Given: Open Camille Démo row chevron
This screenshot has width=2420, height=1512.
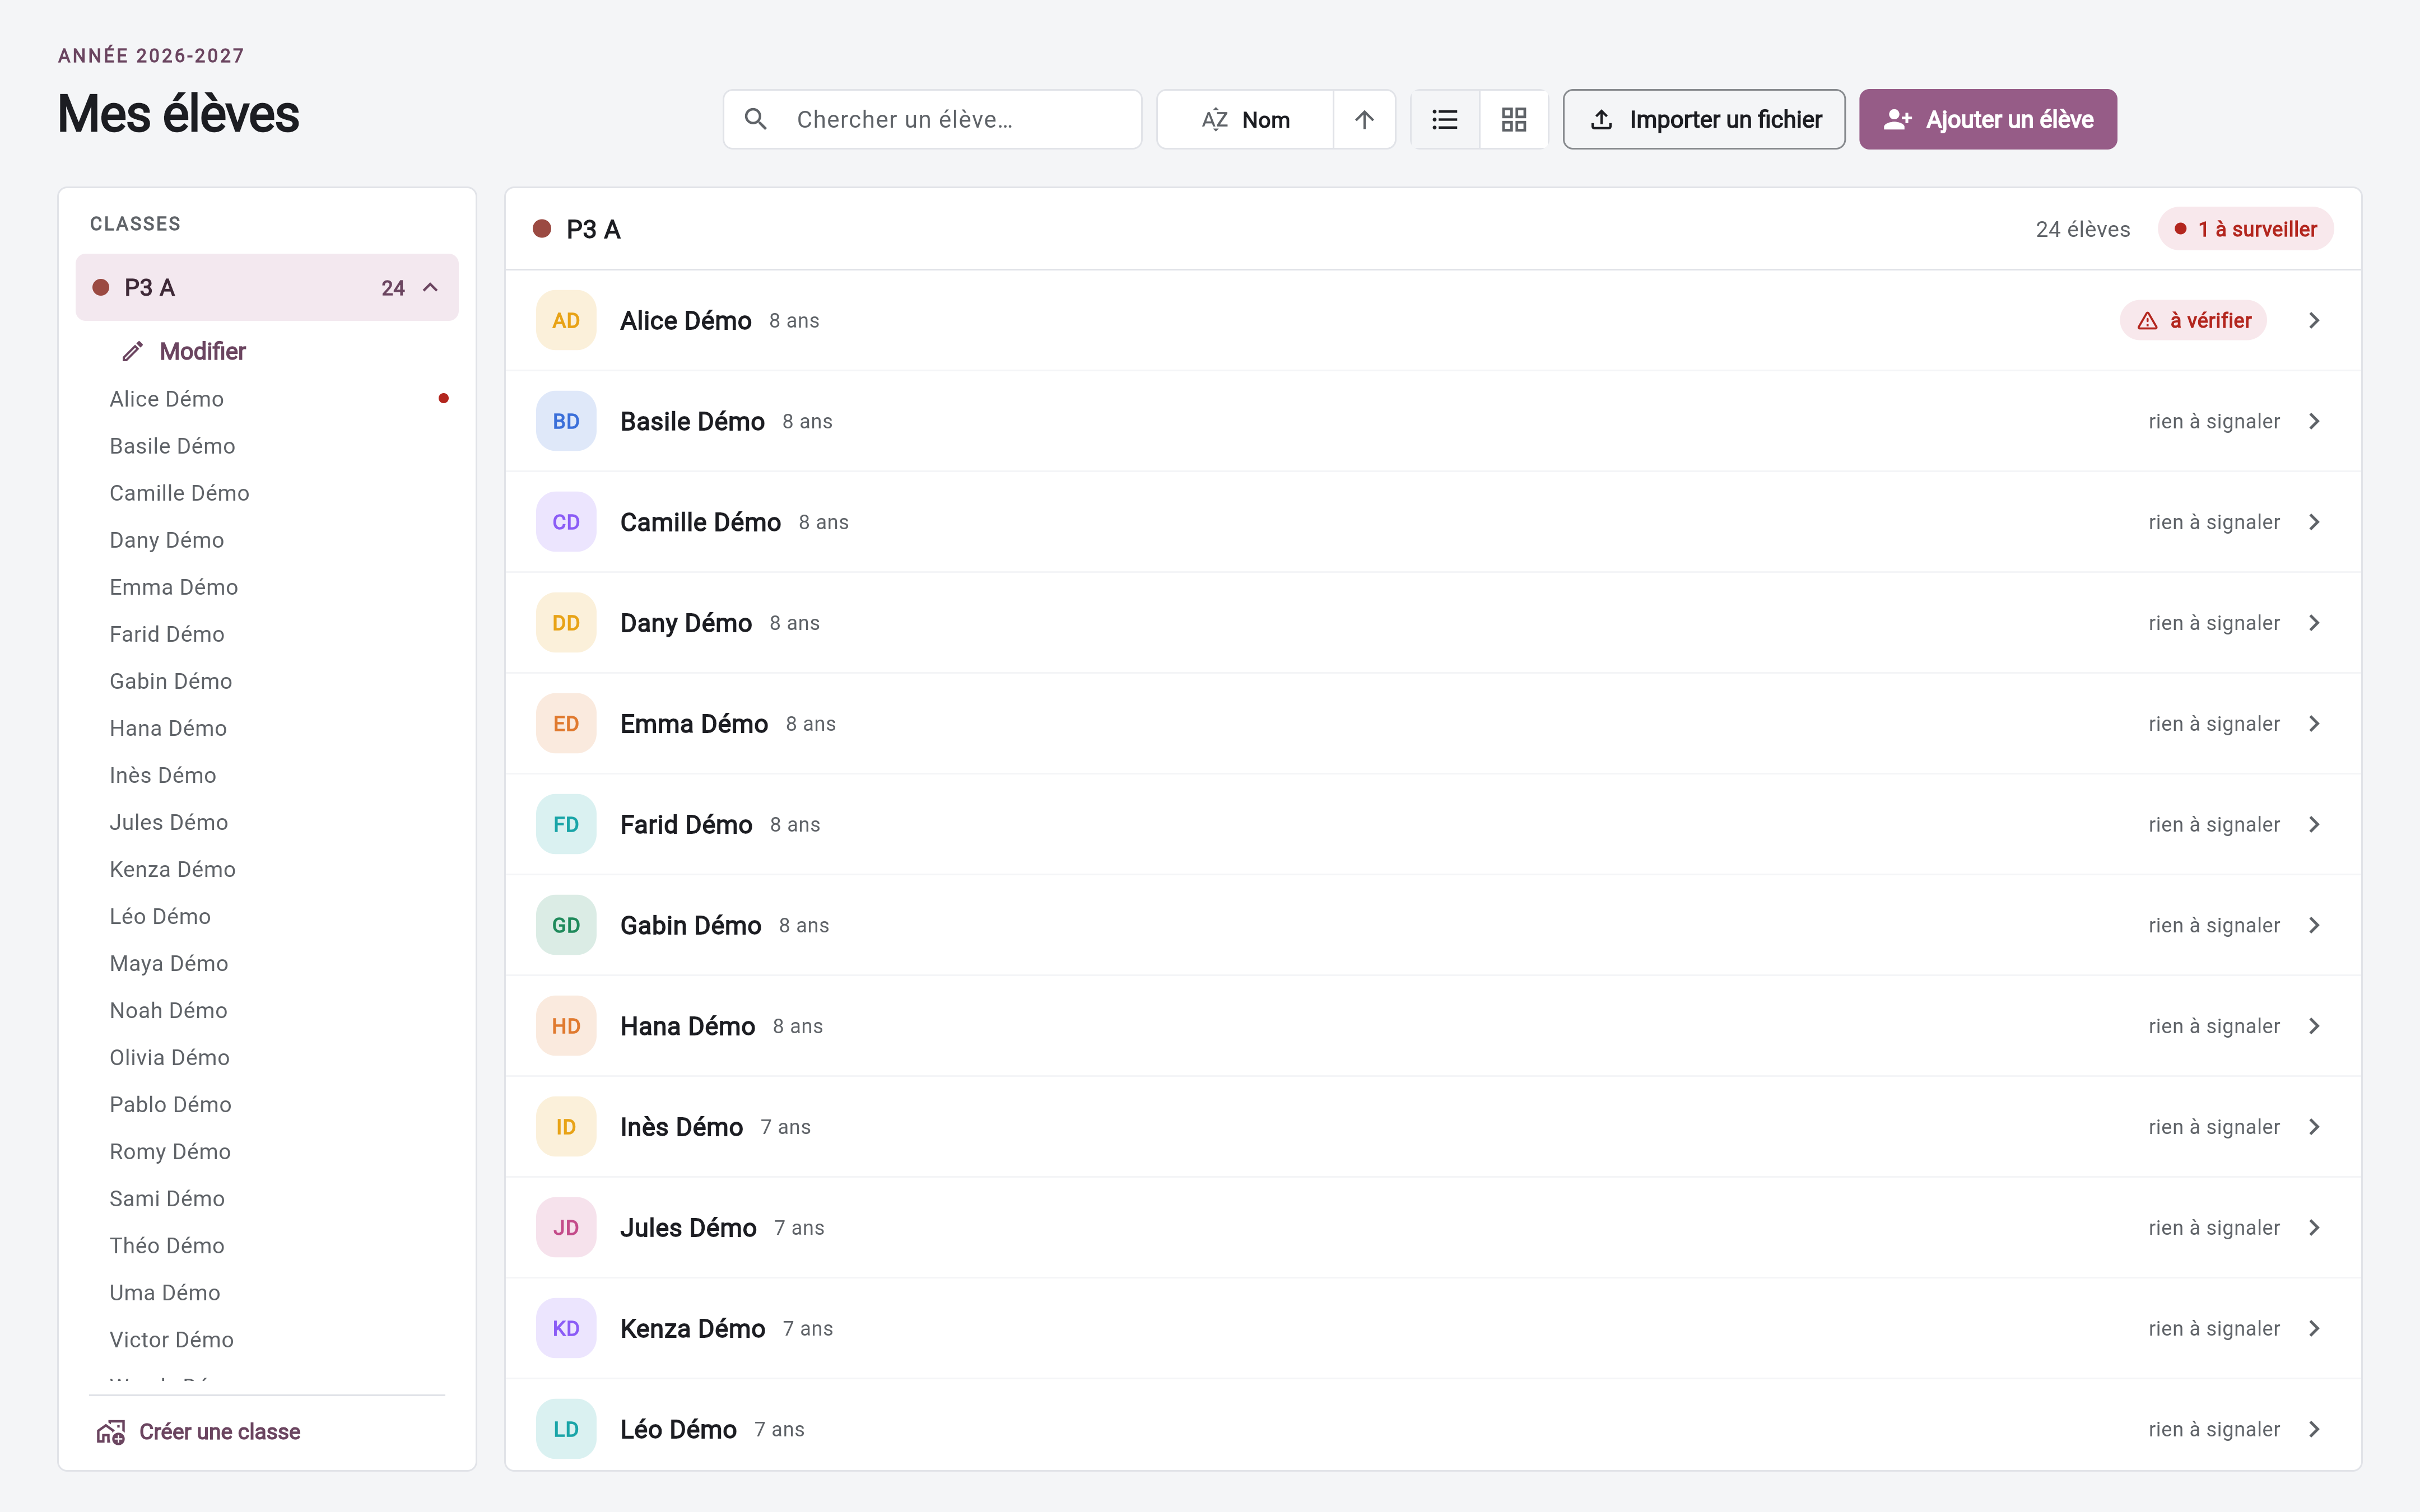Looking at the screenshot, I should pos(2314,522).
